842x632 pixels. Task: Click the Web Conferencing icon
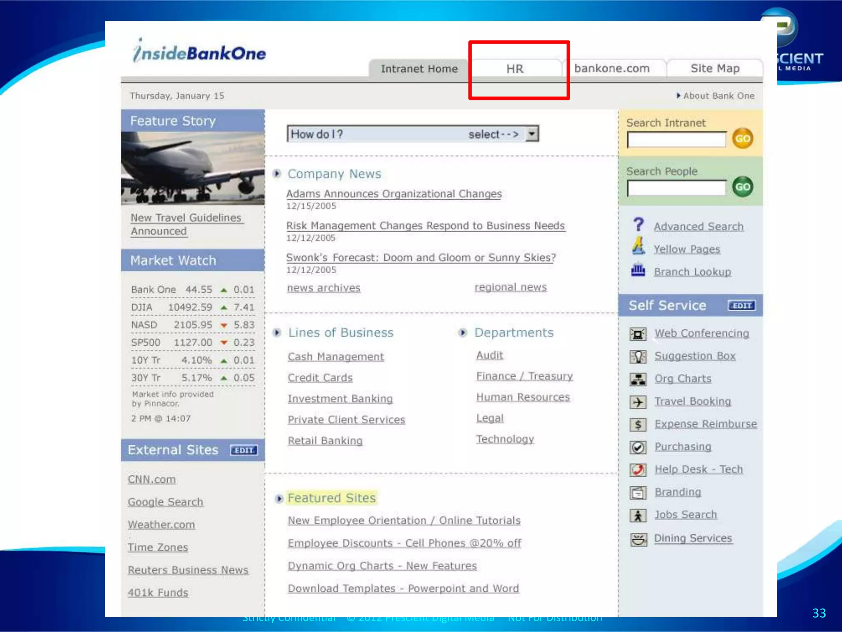coord(638,334)
